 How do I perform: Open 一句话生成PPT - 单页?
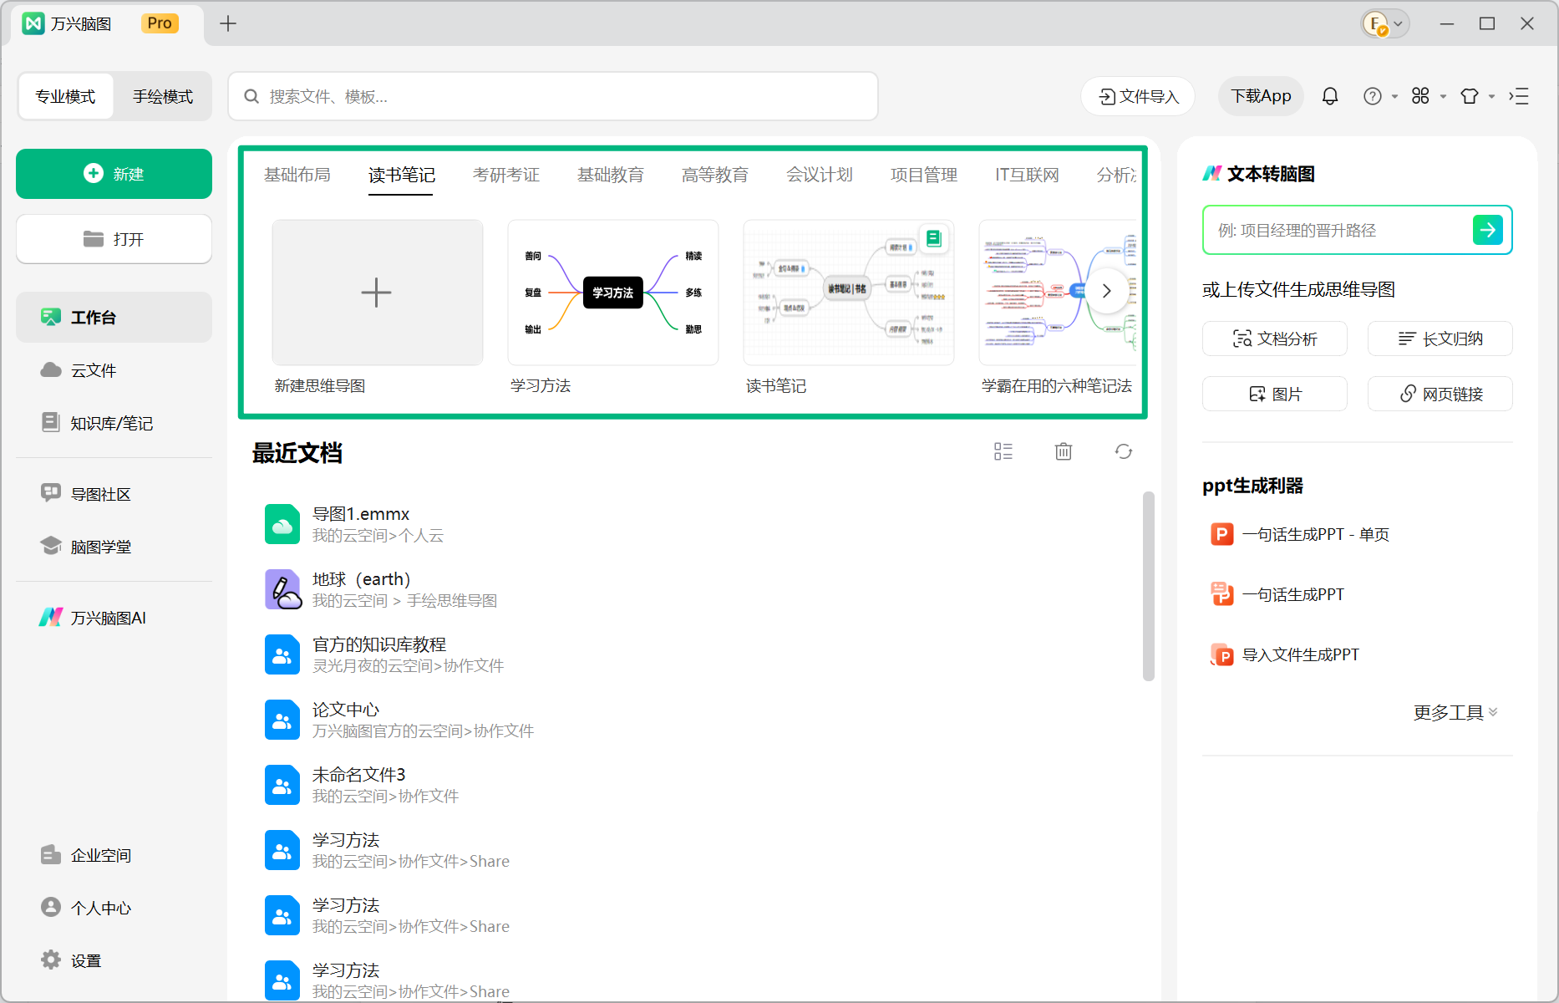pyautogui.click(x=1299, y=534)
